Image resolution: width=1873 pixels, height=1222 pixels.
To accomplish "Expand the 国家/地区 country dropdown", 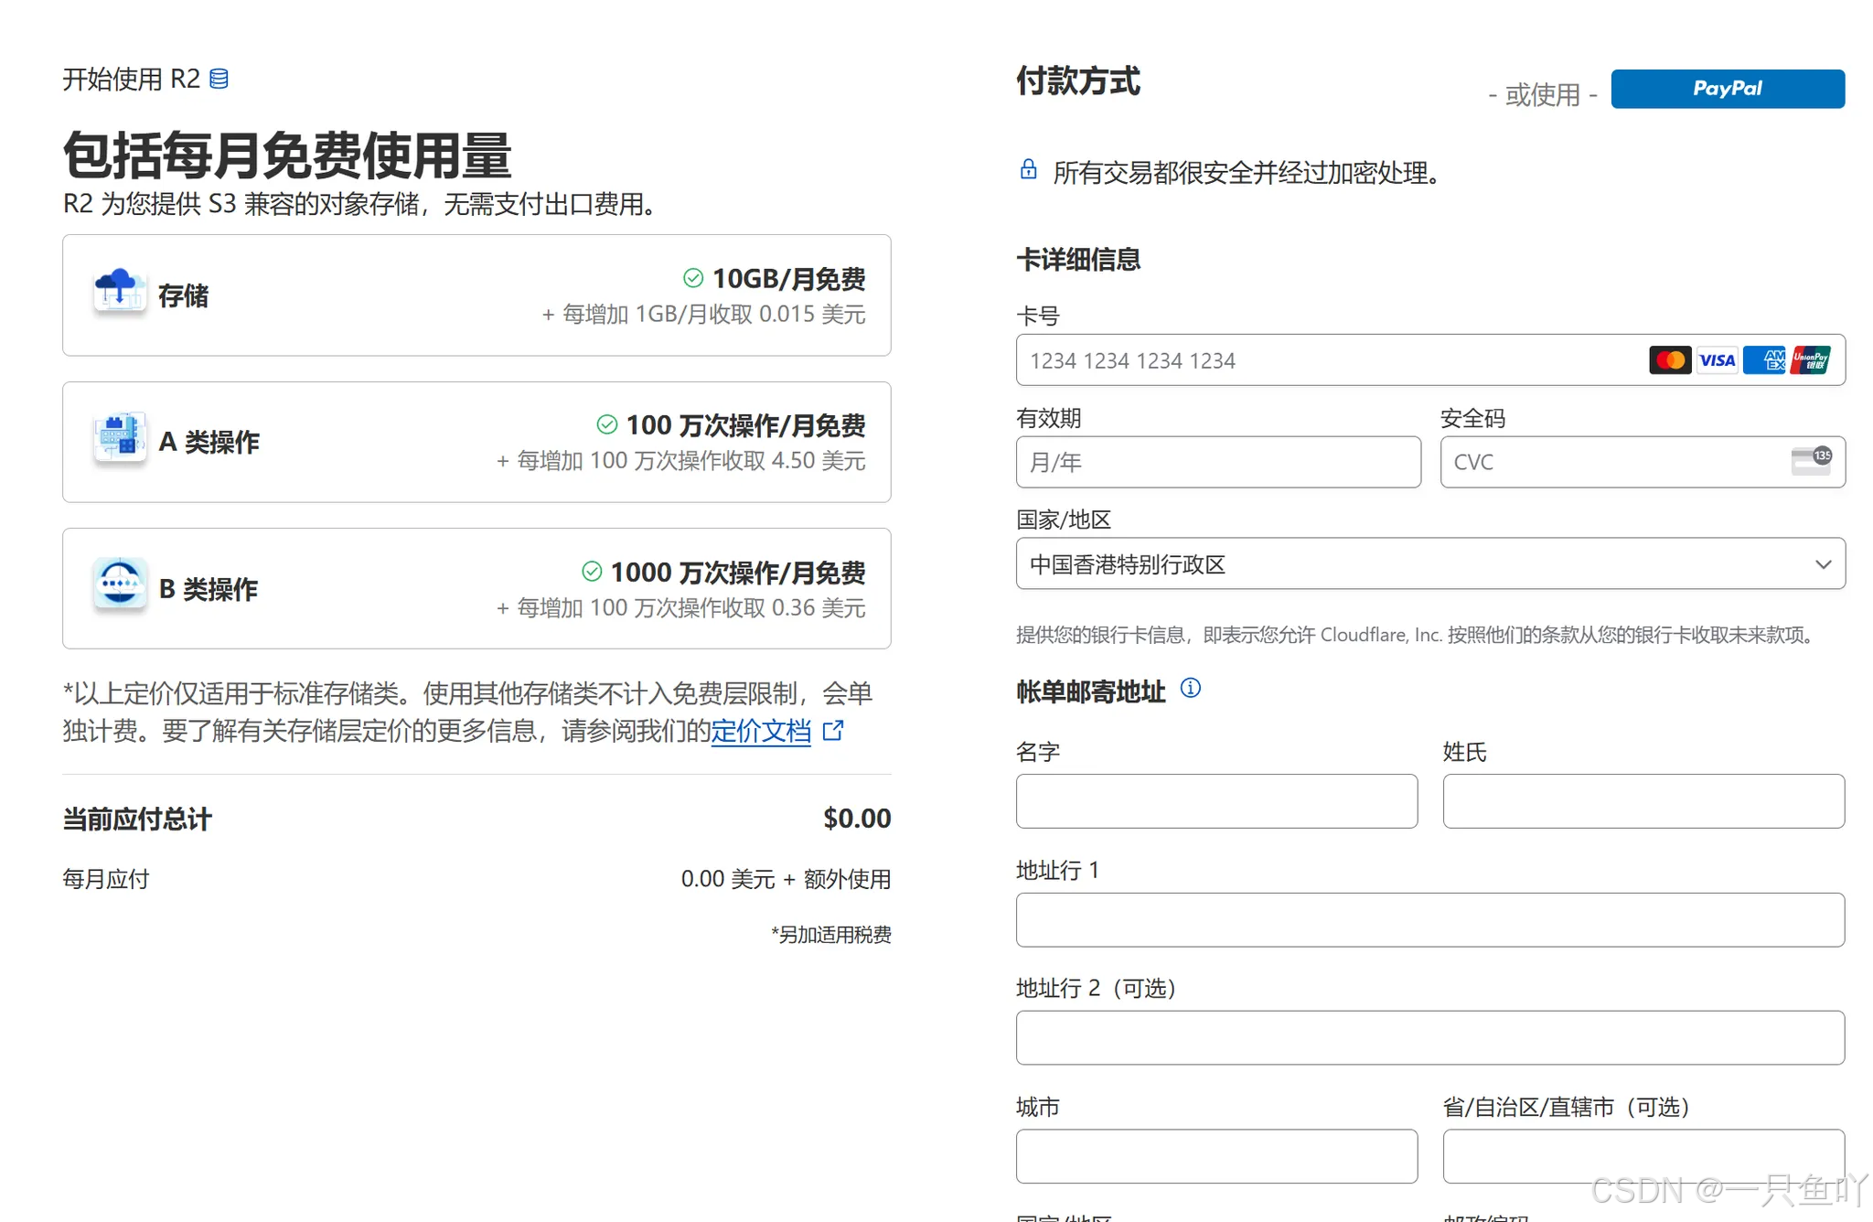I will point(1429,563).
